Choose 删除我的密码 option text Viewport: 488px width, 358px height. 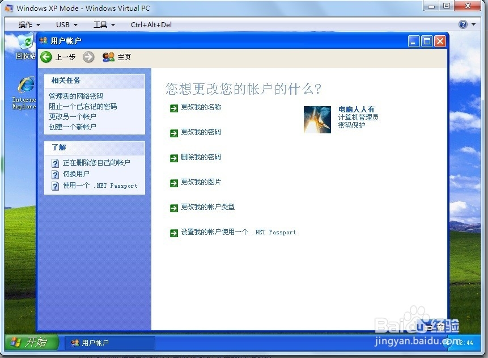point(201,157)
